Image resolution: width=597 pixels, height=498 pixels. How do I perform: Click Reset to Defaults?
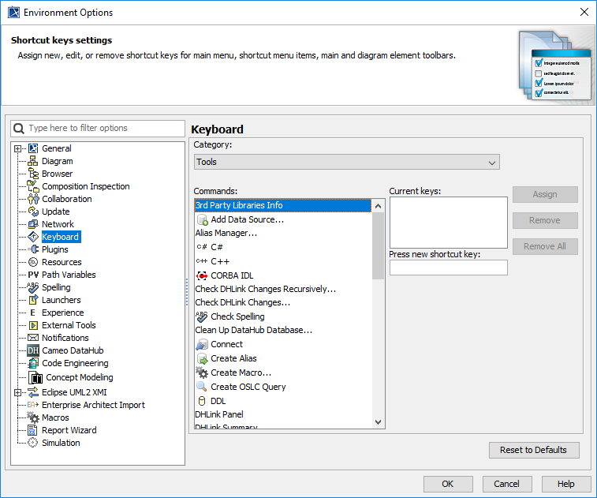(x=534, y=450)
